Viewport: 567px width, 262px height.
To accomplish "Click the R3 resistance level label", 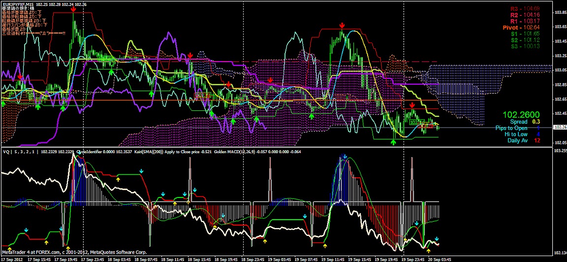I will click(525, 9).
